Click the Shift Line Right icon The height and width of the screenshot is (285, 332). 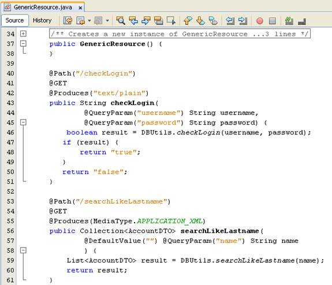coord(243,21)
